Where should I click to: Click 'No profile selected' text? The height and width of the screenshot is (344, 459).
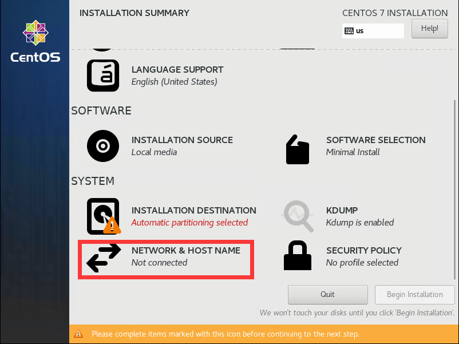click(362, 262)
